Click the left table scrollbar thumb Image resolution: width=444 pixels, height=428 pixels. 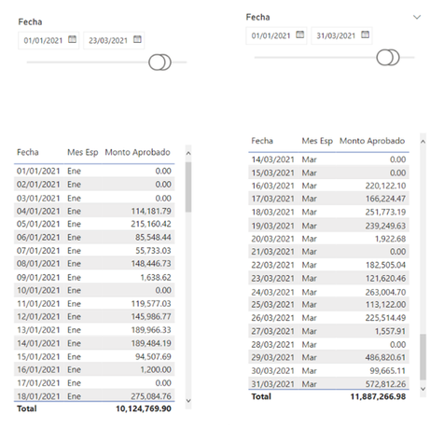tap(188, 186)
